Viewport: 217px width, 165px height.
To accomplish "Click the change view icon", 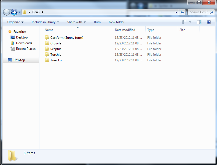I will tap(184, 22).
